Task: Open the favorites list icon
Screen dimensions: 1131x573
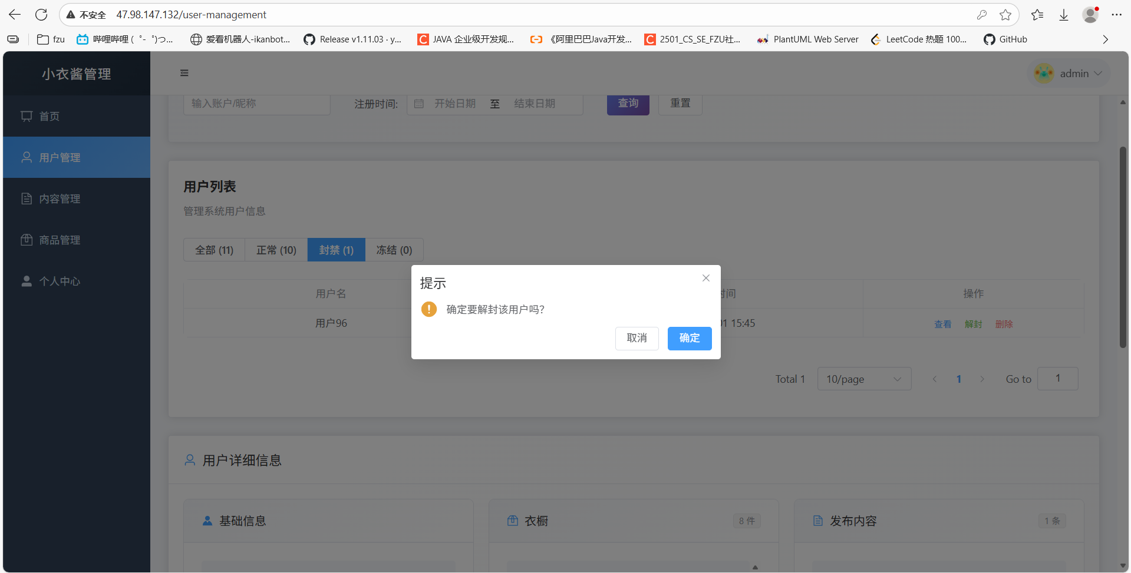Action: pos(1037,15)
